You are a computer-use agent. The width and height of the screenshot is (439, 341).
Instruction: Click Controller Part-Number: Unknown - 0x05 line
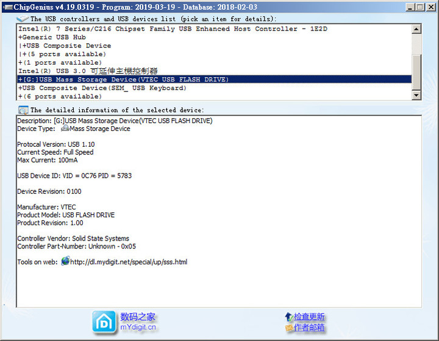pyautogui.click(x=76, y=246)
